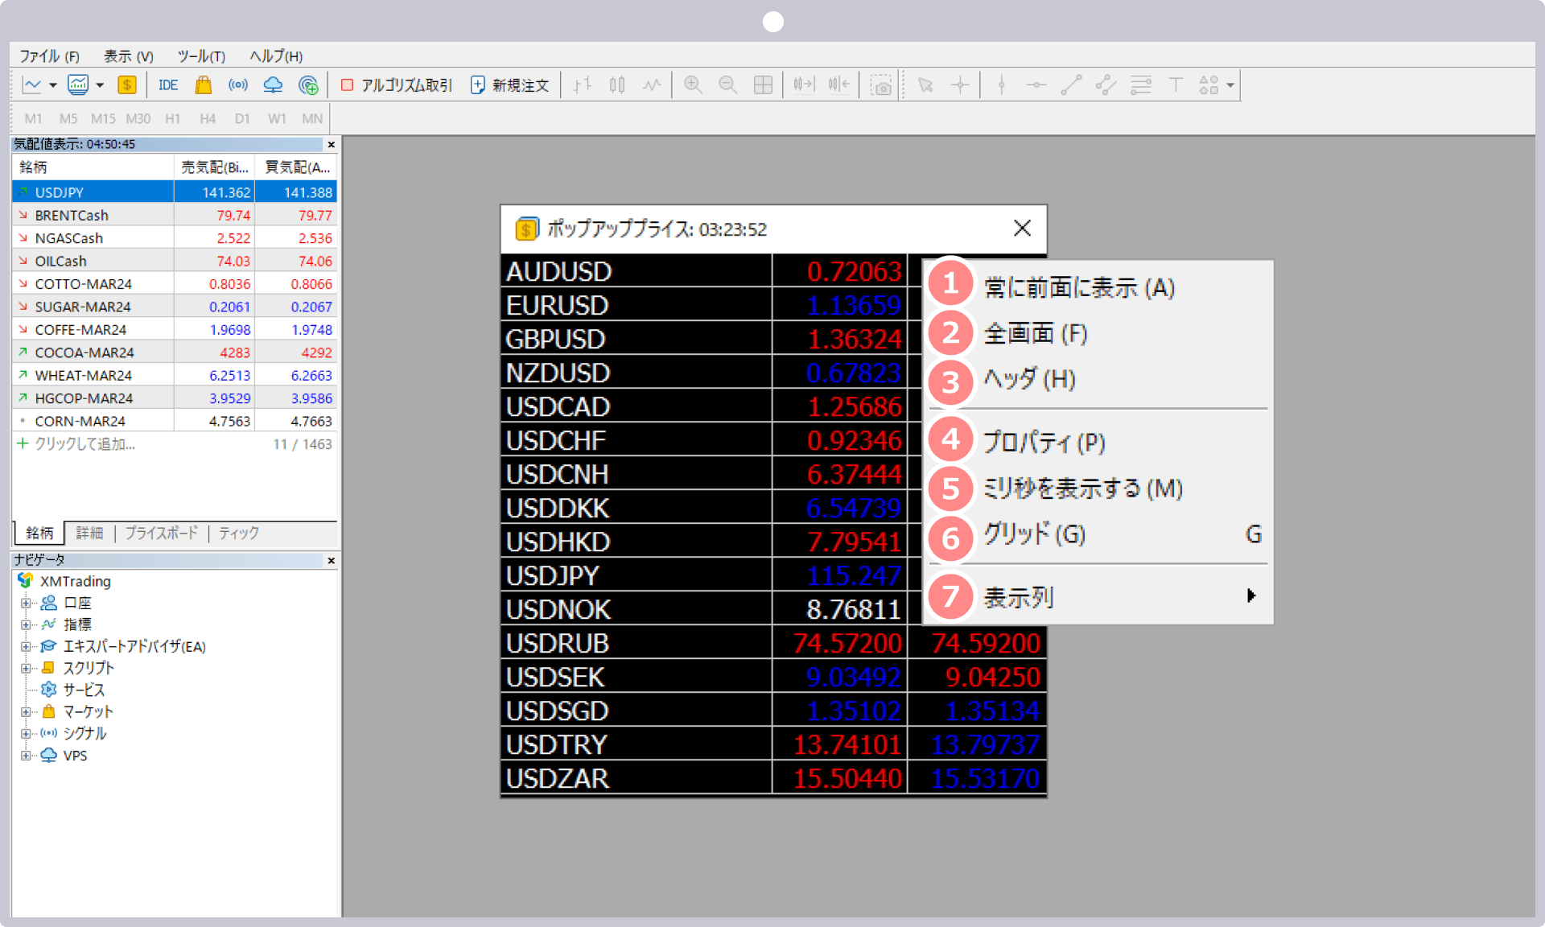Toggle the chart shift icon
1545x927 pixels.
pyautogui.click(x=838, y=84)
